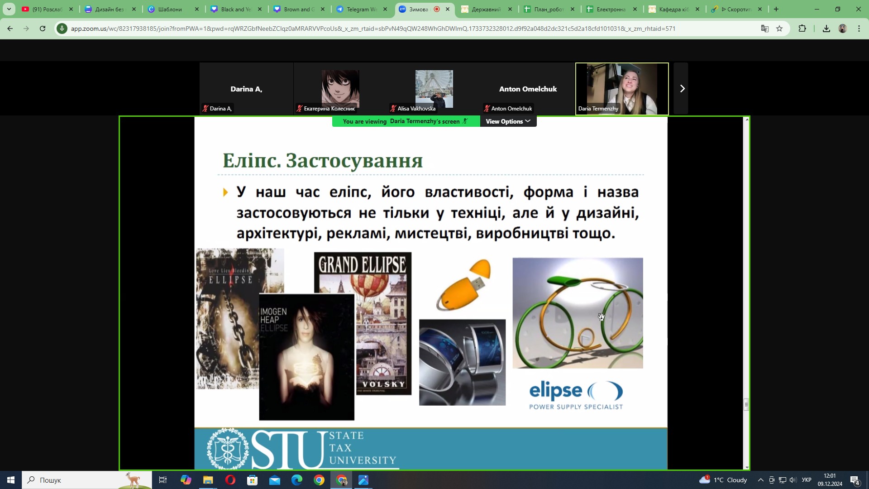Reload the Zoom web page

point(43,29)
